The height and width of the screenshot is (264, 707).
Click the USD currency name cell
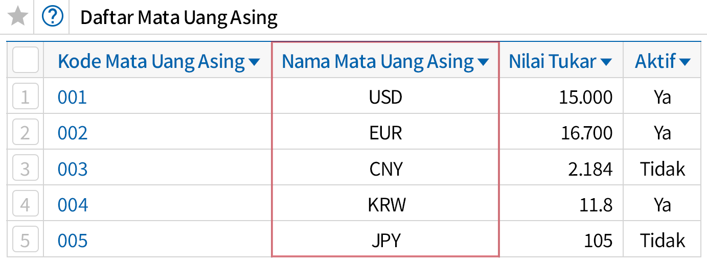385,97
